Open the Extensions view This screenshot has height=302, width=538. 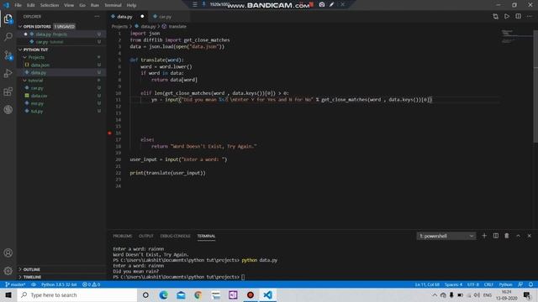pyautogui.click(x=8, y=91)
